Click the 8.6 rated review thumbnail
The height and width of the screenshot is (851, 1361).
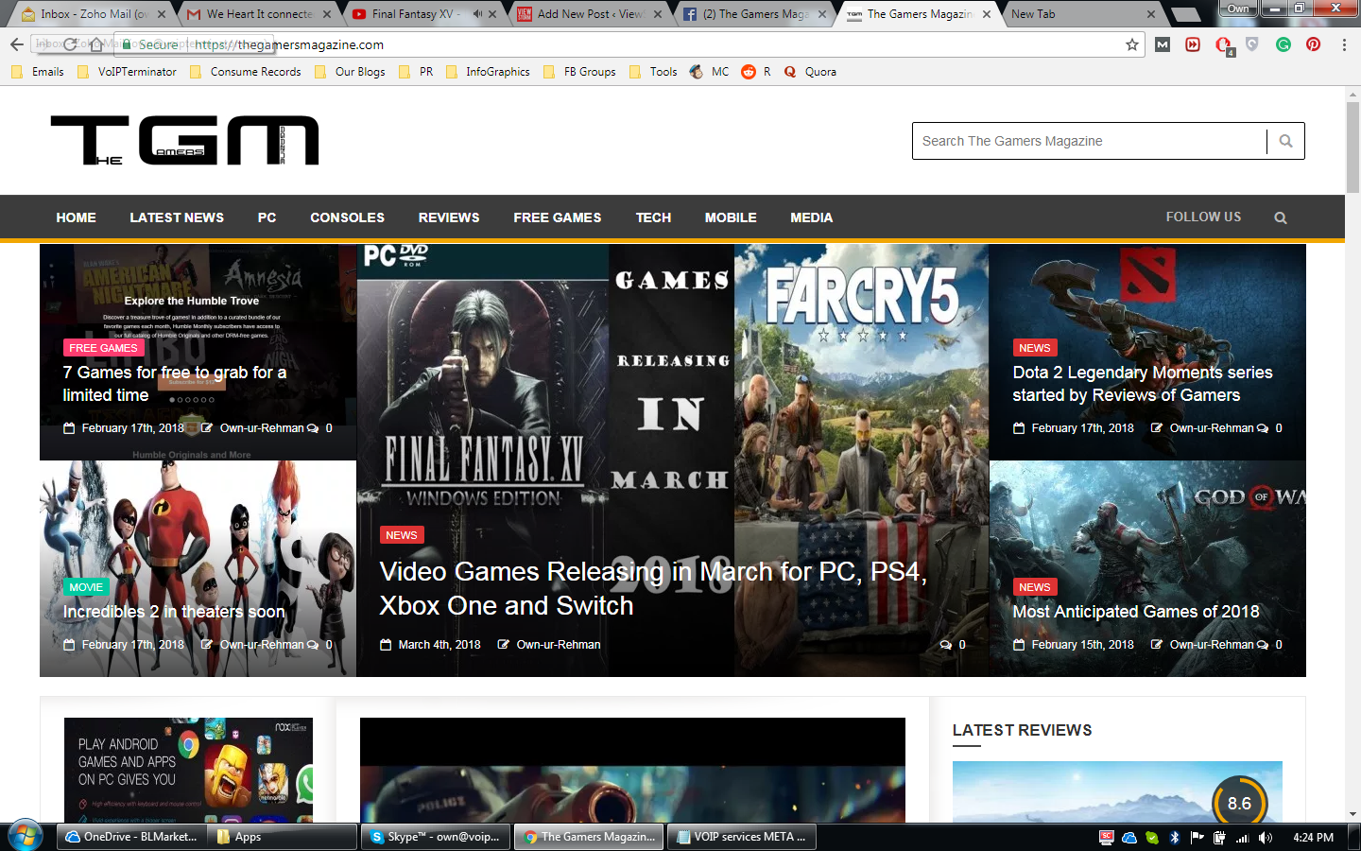click(1117, 791)
